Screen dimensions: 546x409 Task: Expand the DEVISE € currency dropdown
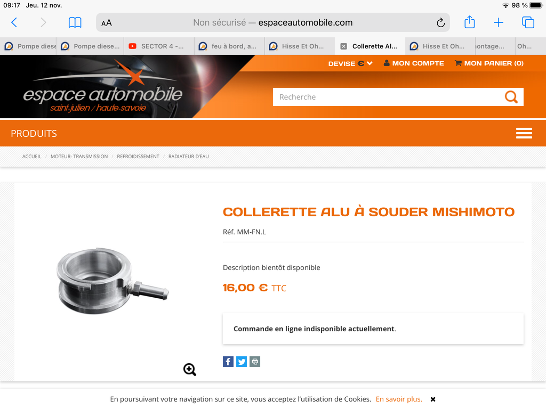click(x=350, y=63)
